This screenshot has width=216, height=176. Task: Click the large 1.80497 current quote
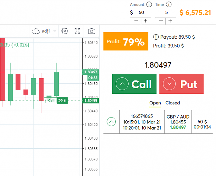(x=158, y=65)
